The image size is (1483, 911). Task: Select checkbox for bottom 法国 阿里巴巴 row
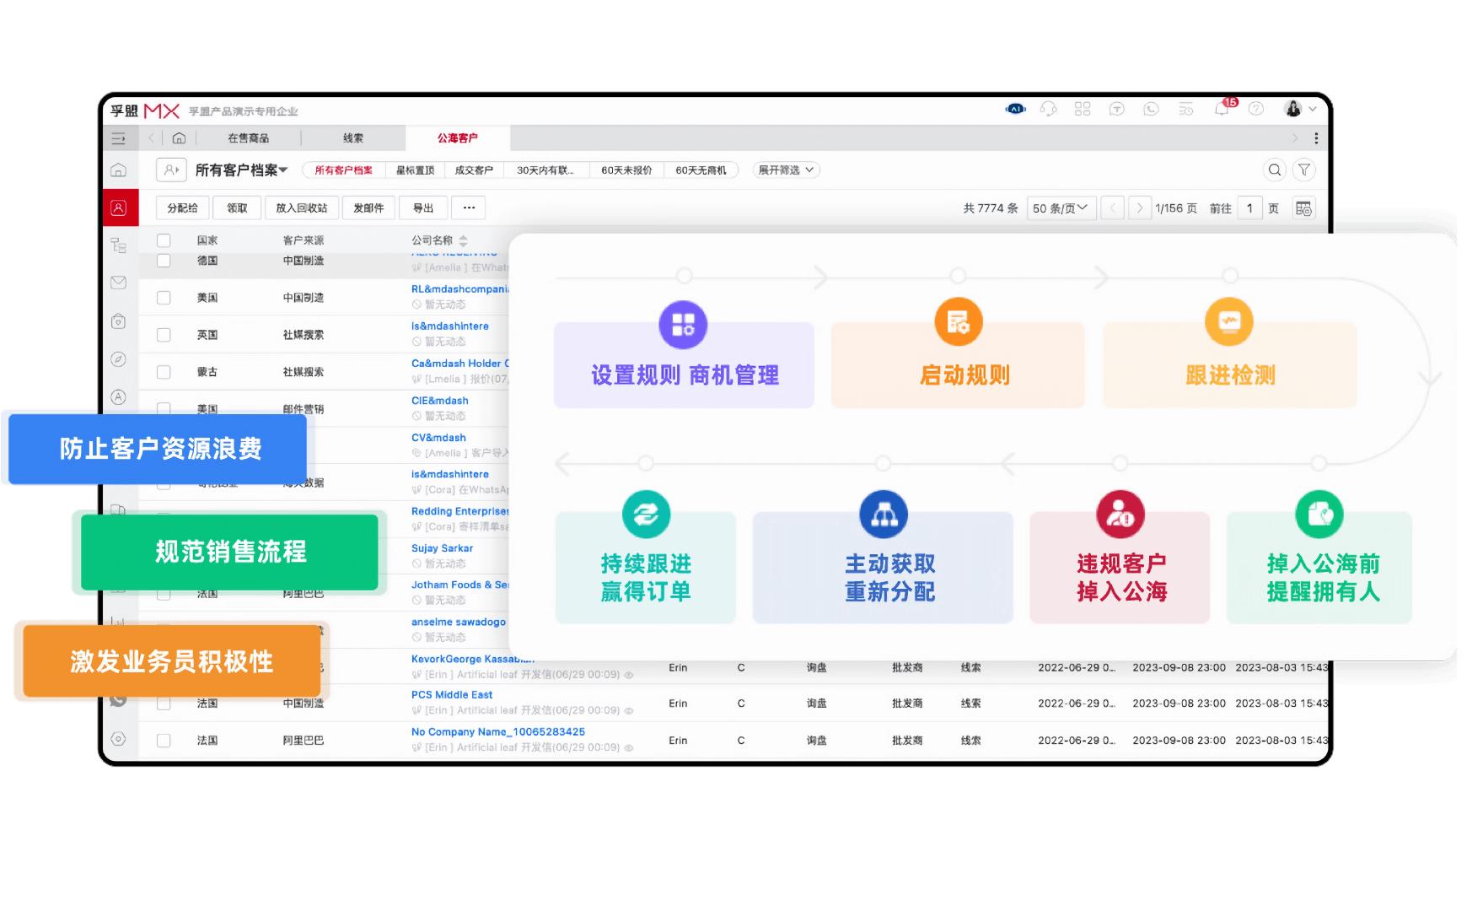coord(164,741)
